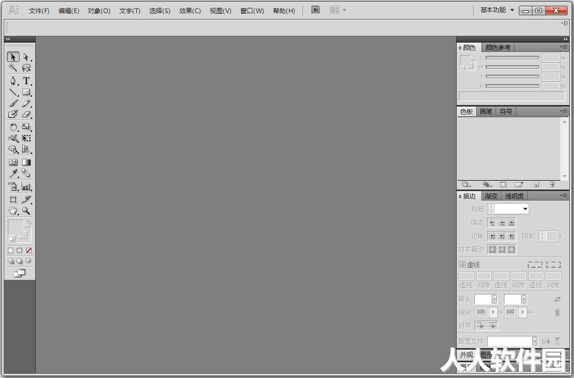Select the Pencil tool
Image resolution: width=574 pixels, height=378 pixels.
[26, 103]
